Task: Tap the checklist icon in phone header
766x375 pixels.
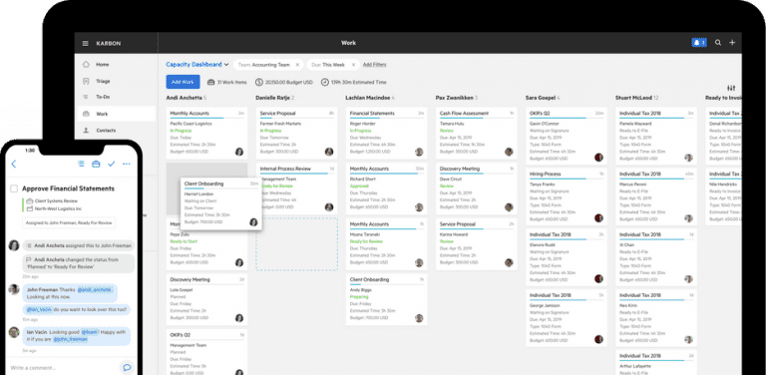Action: point(81,164)
